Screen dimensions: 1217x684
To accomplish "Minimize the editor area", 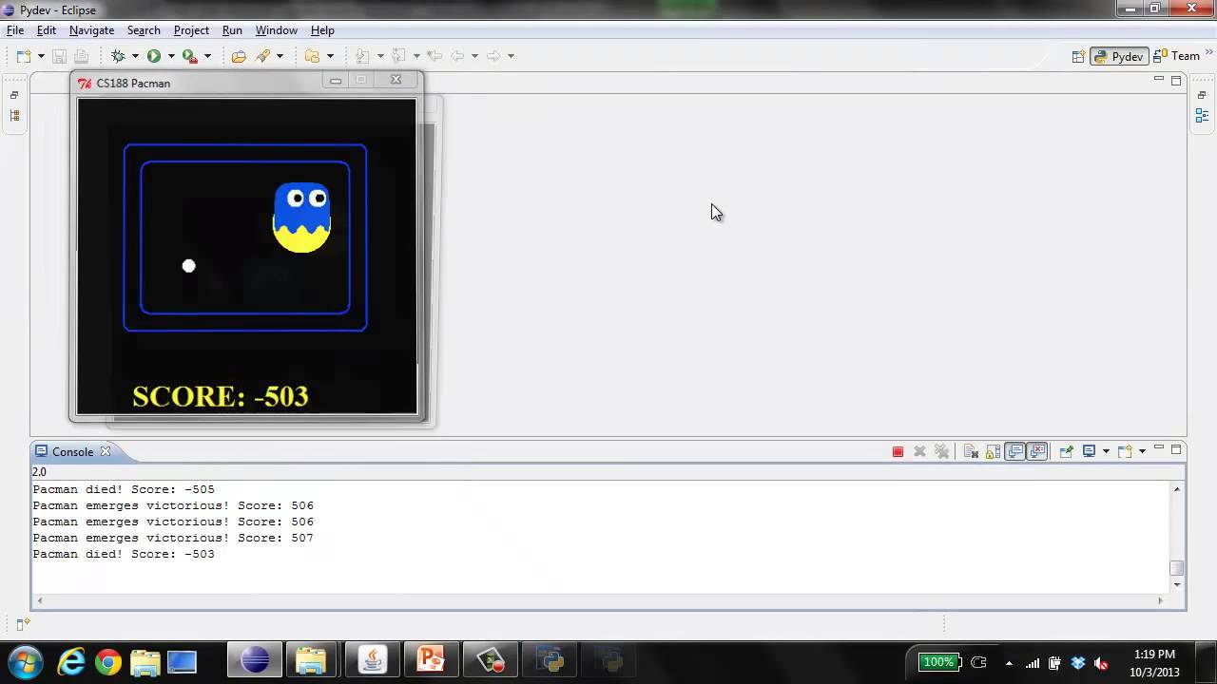I will pos(1158,80).
